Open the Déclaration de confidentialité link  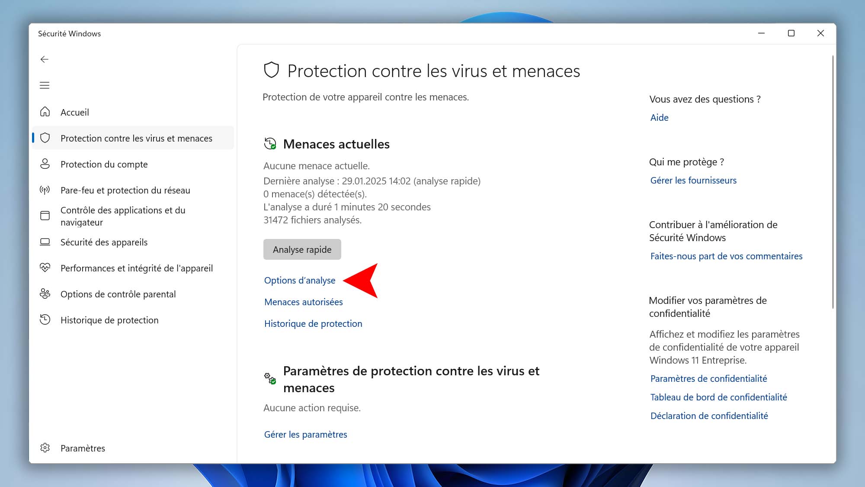pyautogui.click(x=709, y=416)
